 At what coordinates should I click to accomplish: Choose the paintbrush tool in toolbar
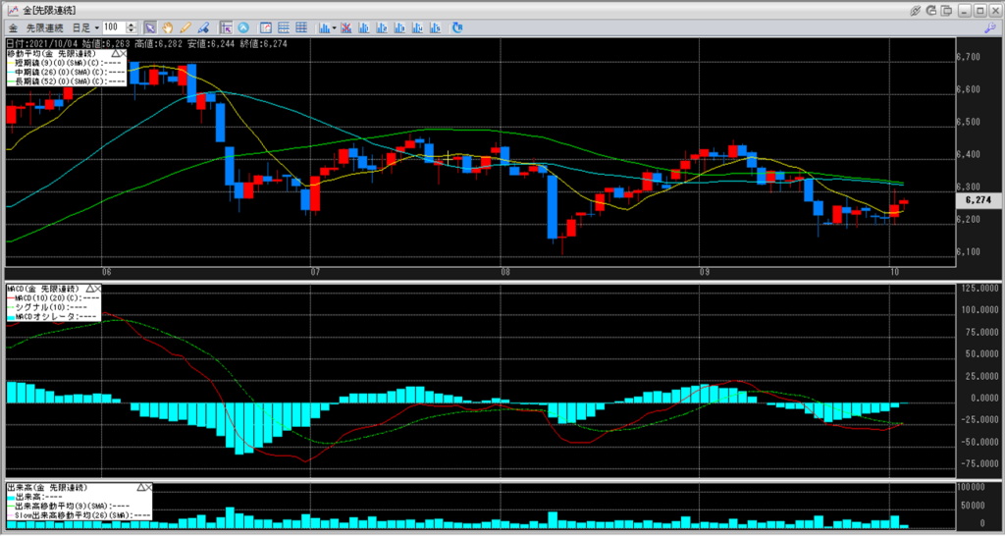202,27
